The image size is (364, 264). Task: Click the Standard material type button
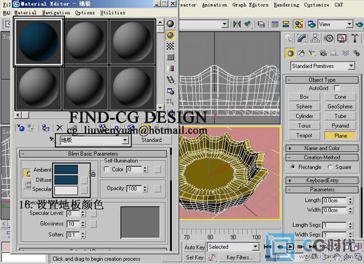(x=151, y=140)
